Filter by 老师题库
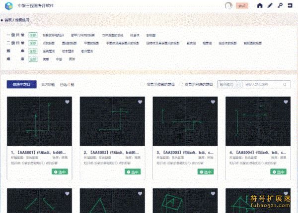298x213 pixels. [87, 51]
